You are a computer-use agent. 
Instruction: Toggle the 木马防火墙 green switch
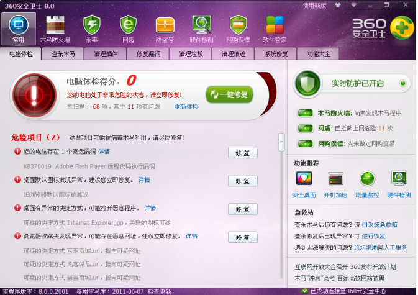pyautogui.click(x=305, y=113)
